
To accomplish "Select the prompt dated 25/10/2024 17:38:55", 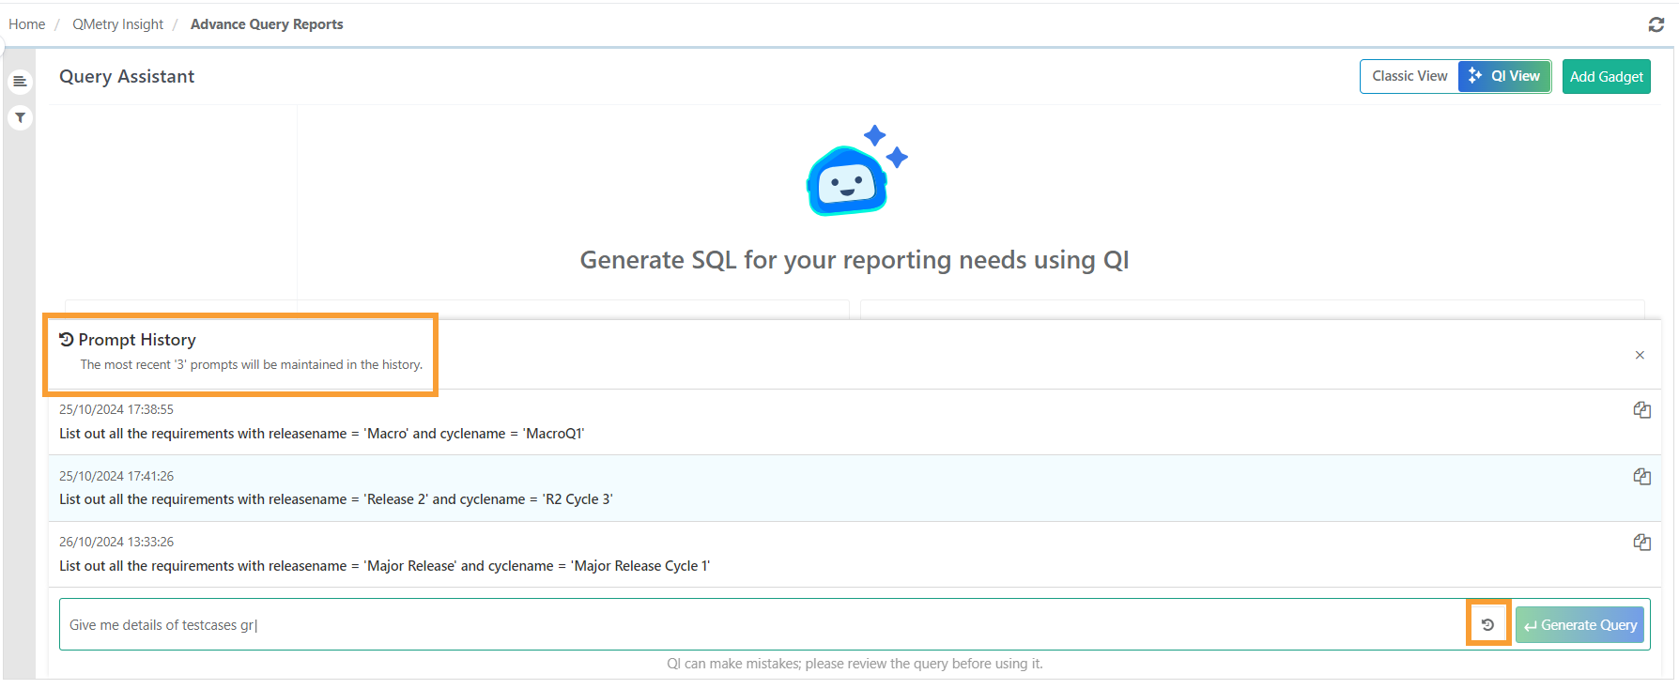I will tap(855, 422).
